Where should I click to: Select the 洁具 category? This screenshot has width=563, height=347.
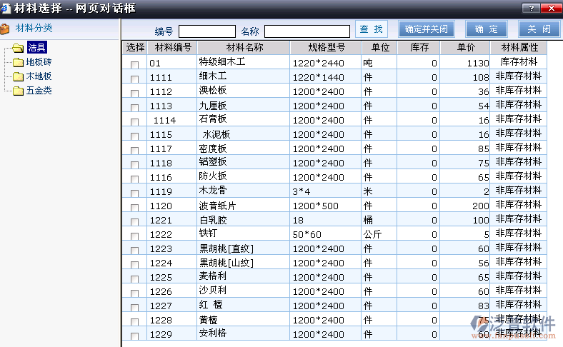coord(36,47)
